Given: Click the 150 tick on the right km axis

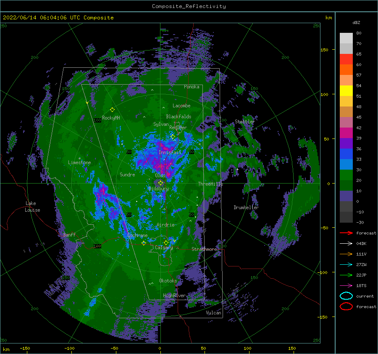Looking at the screenshot, I should coord(324,50).
